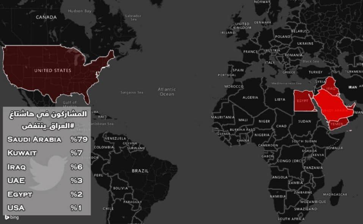Select the Kuwait %7 legend entry

[47, 153]
